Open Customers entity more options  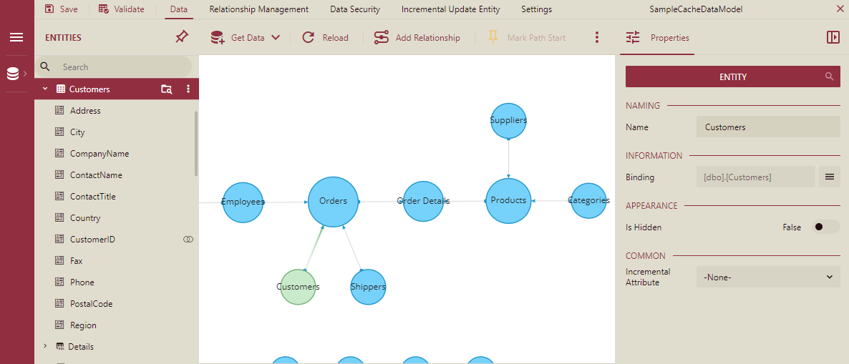188,89
